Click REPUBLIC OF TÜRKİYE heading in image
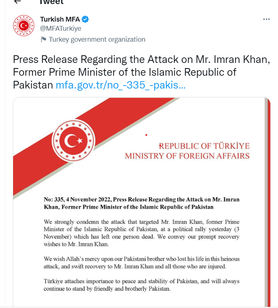This screenshot has width=278, height=308. pos(204,146)
